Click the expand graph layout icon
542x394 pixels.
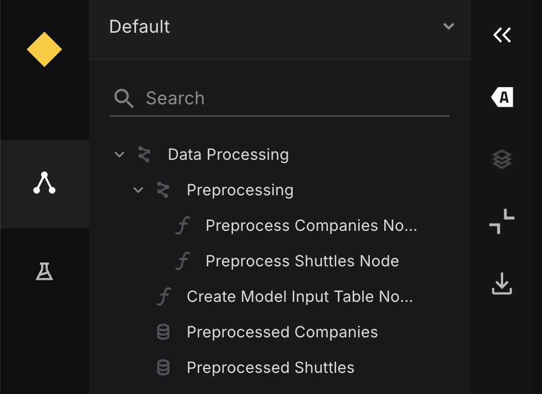click(502, 221)
